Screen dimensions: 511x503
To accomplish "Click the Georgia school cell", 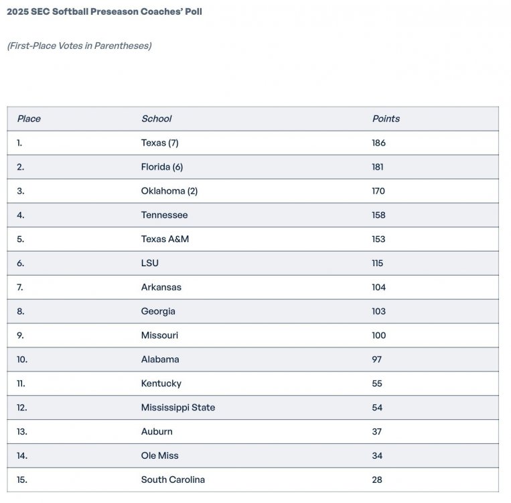I will (158, 311).
